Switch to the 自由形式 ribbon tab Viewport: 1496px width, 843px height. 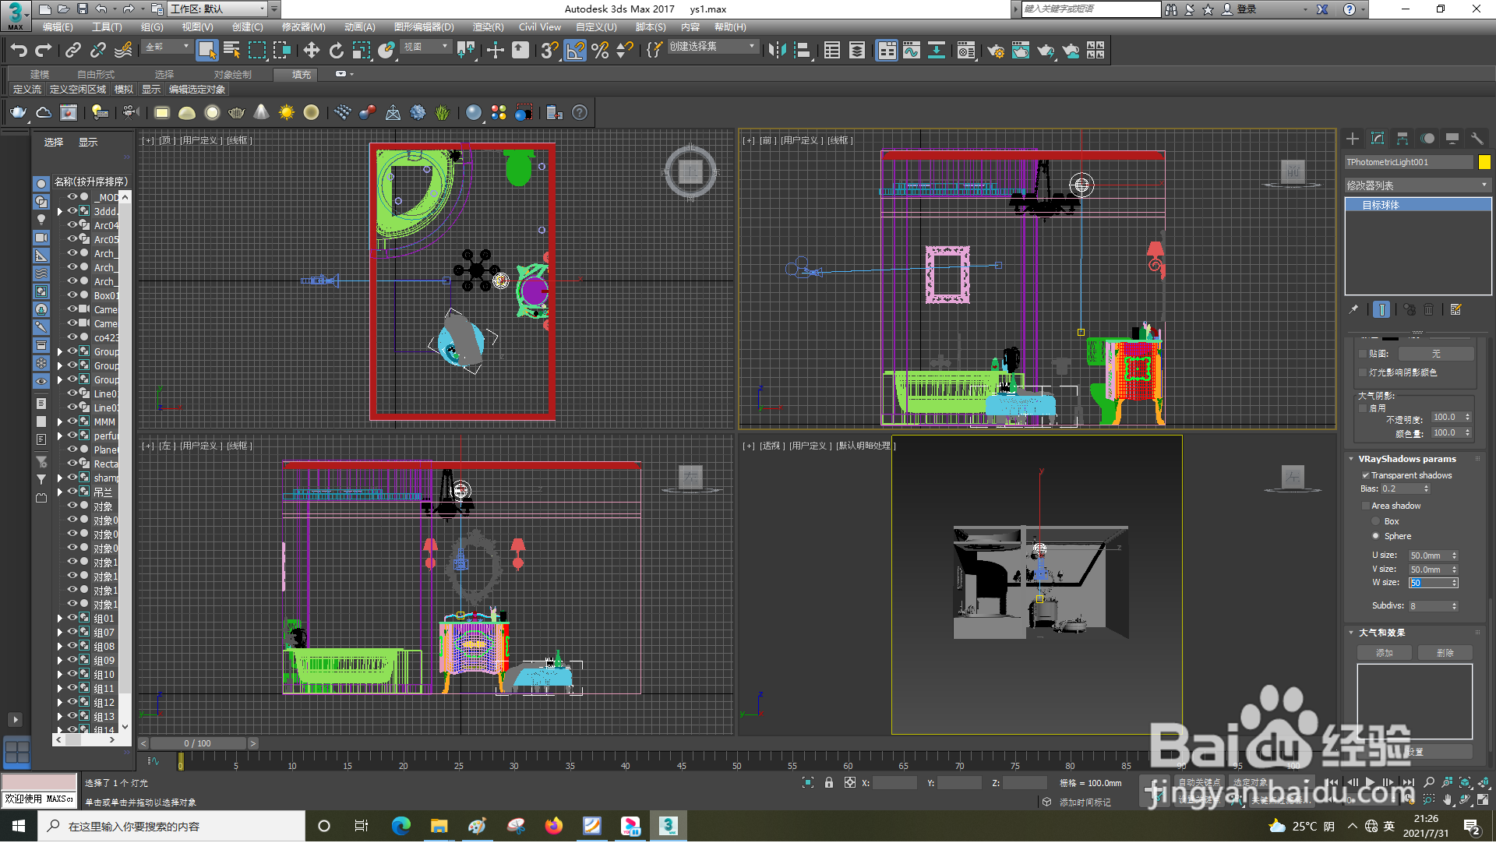click(x=95, y=75)
